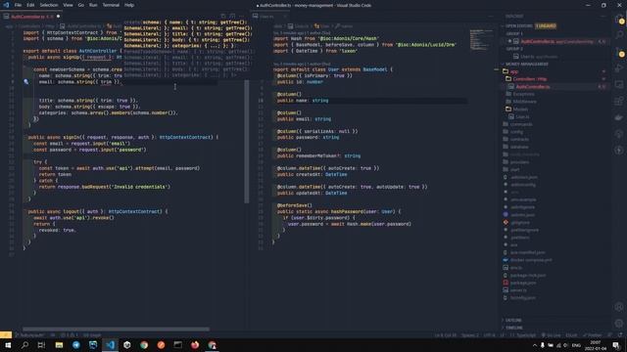Open the File menu

(x=18, y=5)
